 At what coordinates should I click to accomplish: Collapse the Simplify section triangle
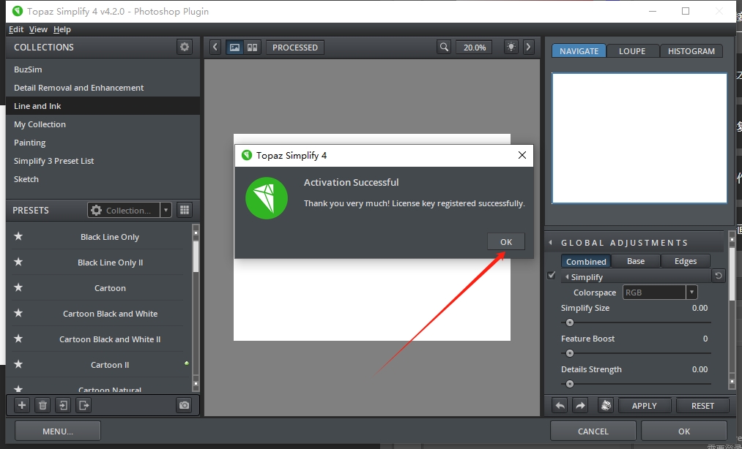pyautogui.click(x=567, y=277)
